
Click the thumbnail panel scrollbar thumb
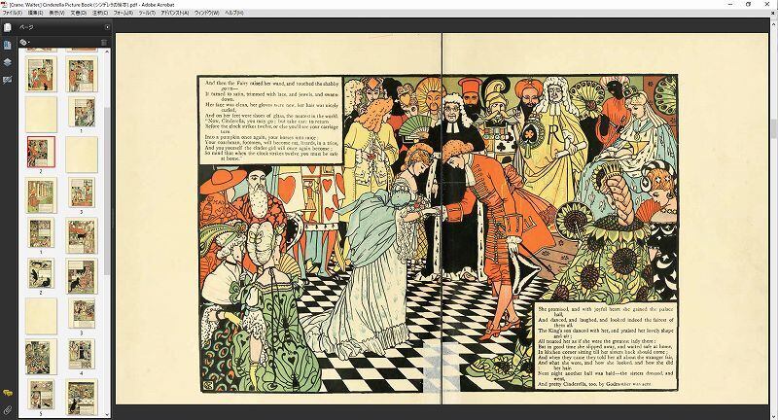[107, 190]
